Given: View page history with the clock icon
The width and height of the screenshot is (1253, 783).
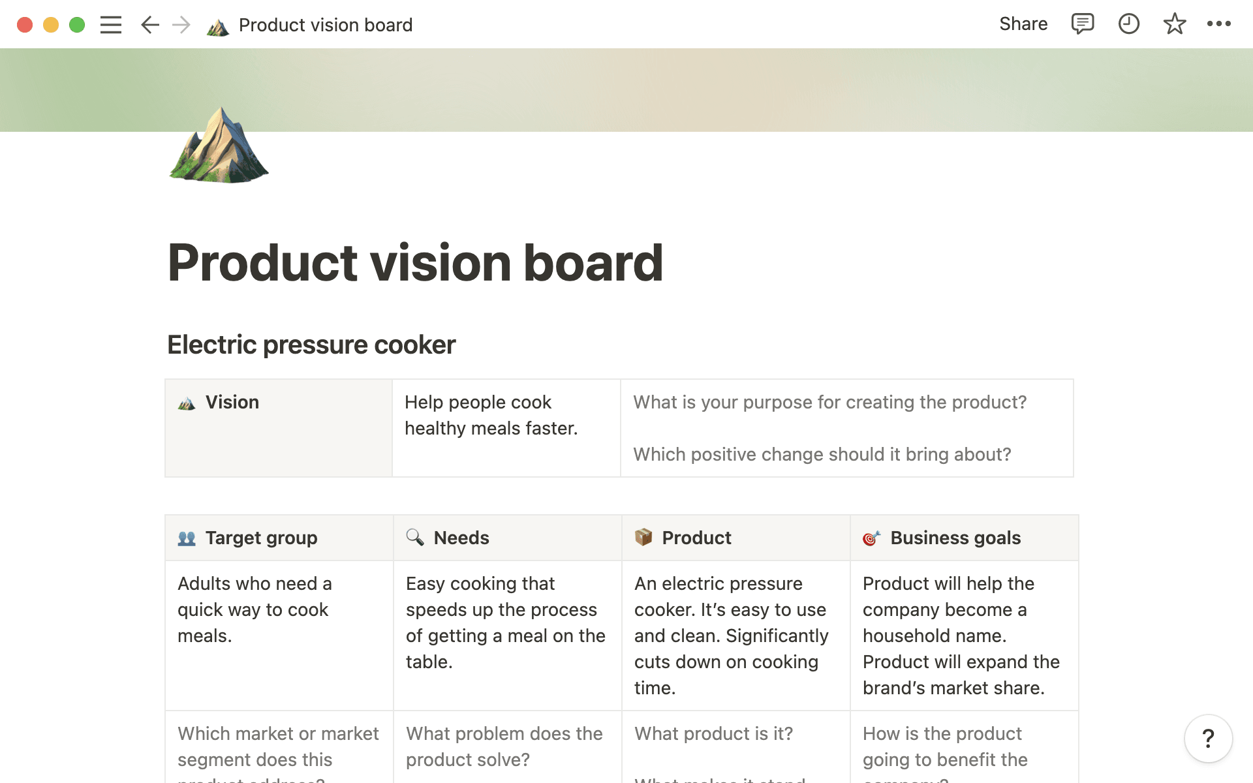Looking at the screenshot, I should tap(1128, 24).
